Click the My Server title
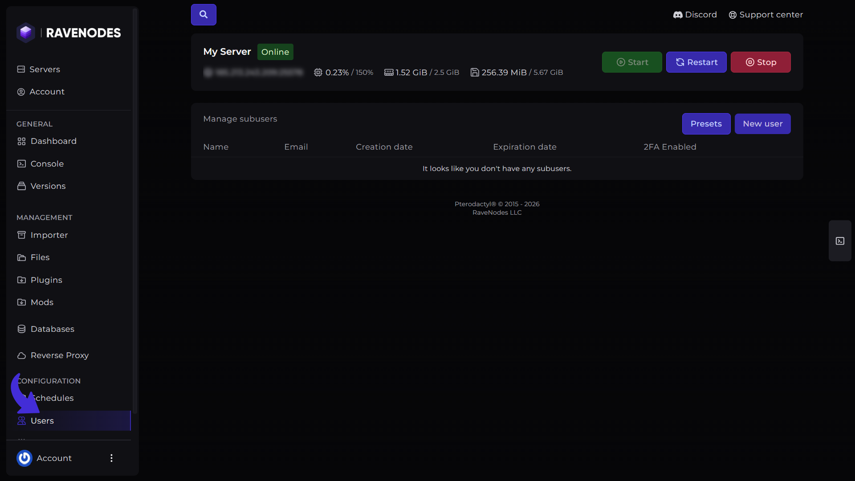The height and width of the screenshot is (481, 855). [227, 52]
